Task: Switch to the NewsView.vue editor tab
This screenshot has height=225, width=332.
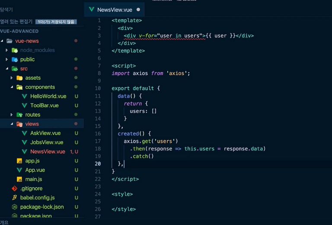Action: click(114, 10)
